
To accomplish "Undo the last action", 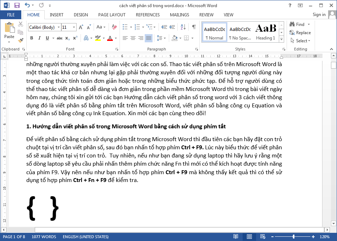I will pyautogui.click(x=27, y=5).
